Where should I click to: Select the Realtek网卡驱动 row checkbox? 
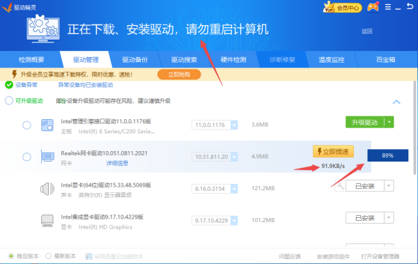26,157
